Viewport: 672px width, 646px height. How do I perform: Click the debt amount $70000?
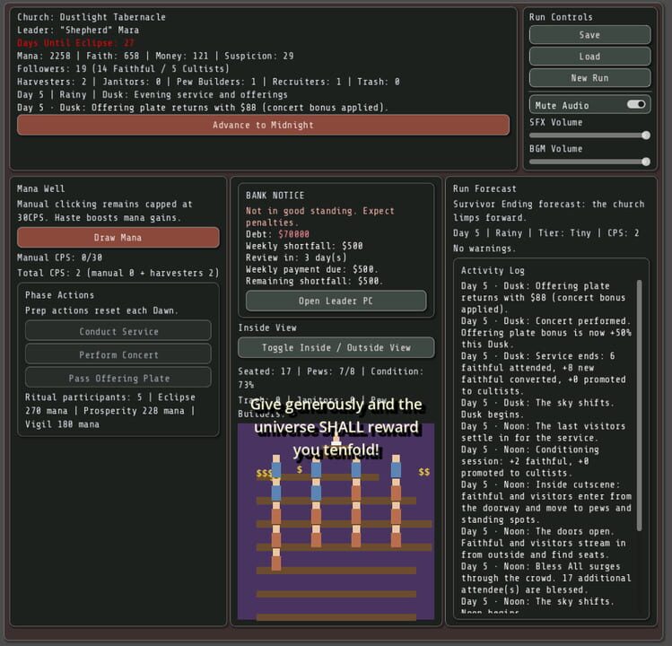pos(293,234)
